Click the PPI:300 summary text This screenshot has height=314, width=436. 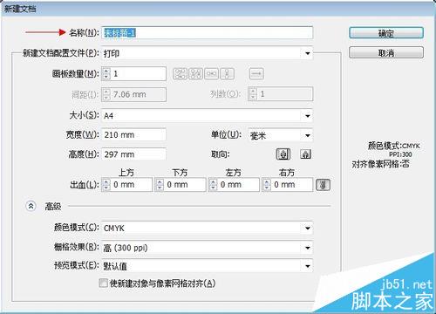click(400, 154)
